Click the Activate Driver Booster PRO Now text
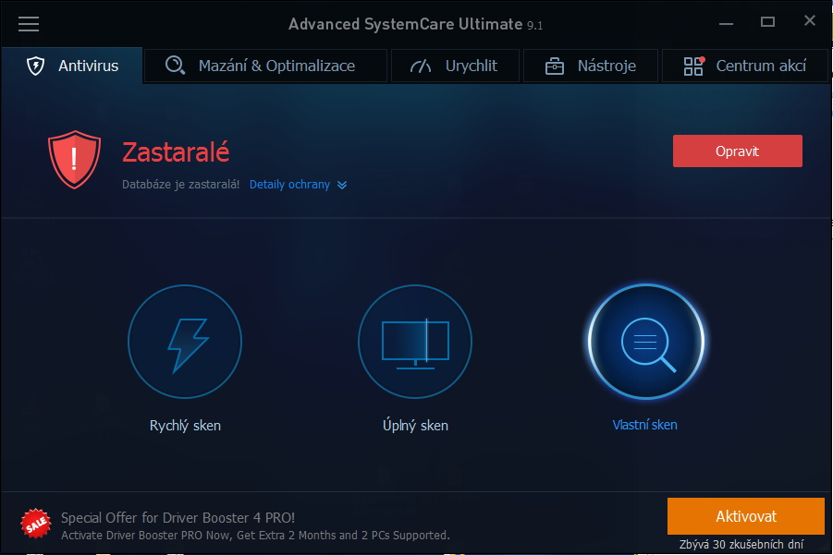This screenshot has height=555, width=833. click(x=255, y=536)
